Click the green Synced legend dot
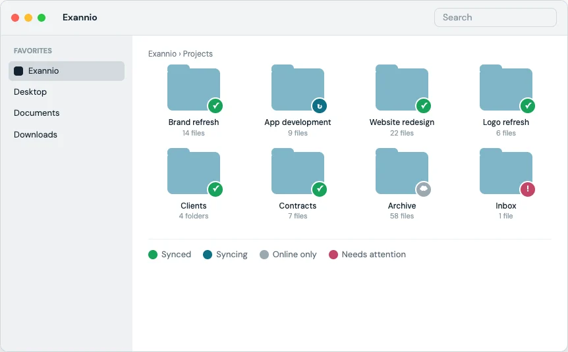The height and width of the screenshot is (352, 568). point(153,255)
